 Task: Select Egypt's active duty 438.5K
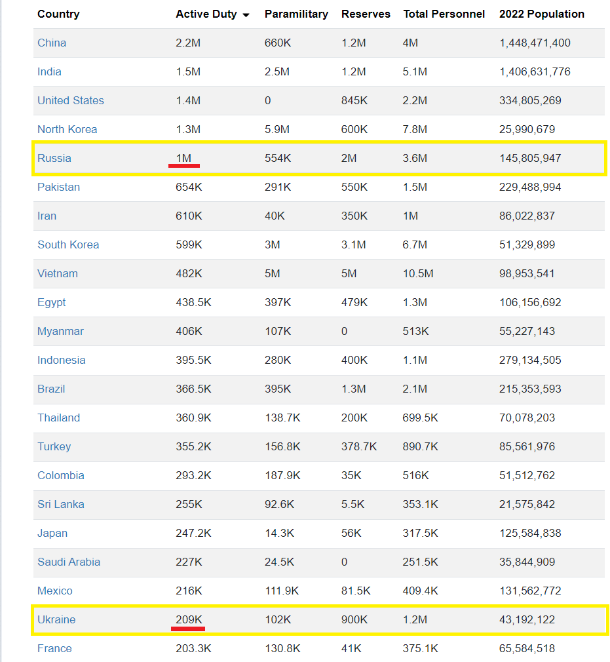coord(193,302)
